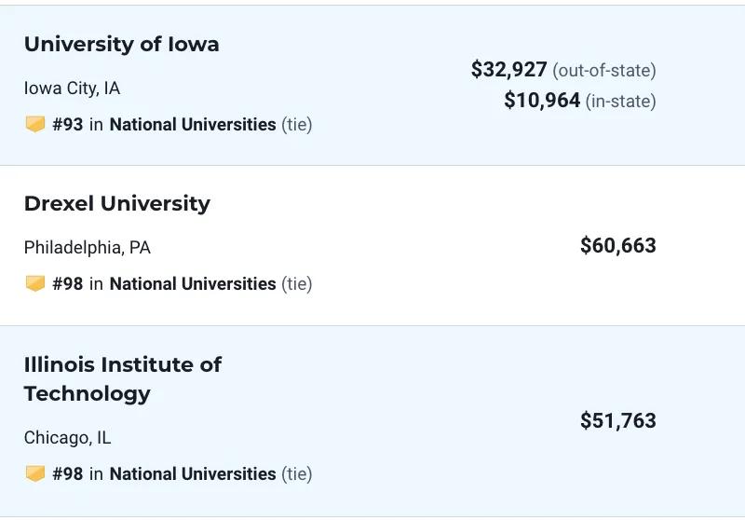Select Illinois Institute's National Universities ranking link
The width and height of the screenshot is (745, 520).
point(193,474)
